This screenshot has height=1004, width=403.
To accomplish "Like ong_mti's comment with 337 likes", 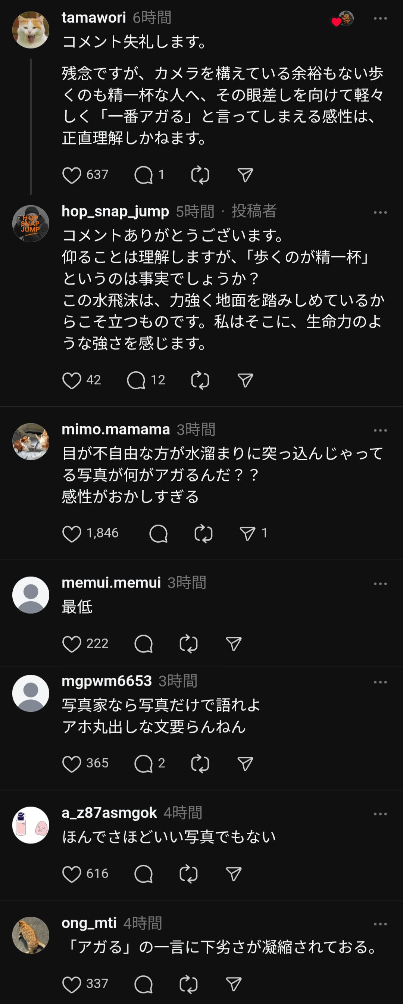I will coord(72,984).
